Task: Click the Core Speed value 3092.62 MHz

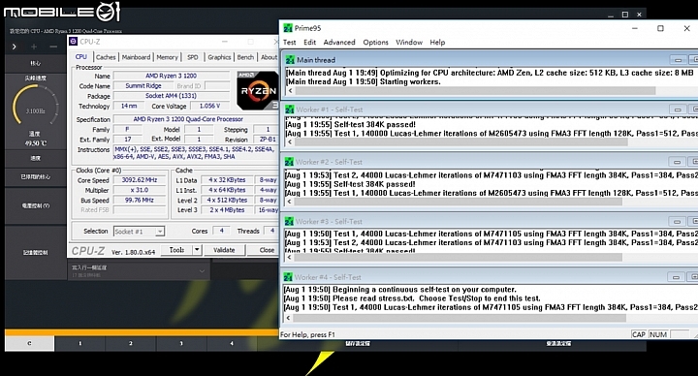Action: pyautogui.click(x=140, y=180)
